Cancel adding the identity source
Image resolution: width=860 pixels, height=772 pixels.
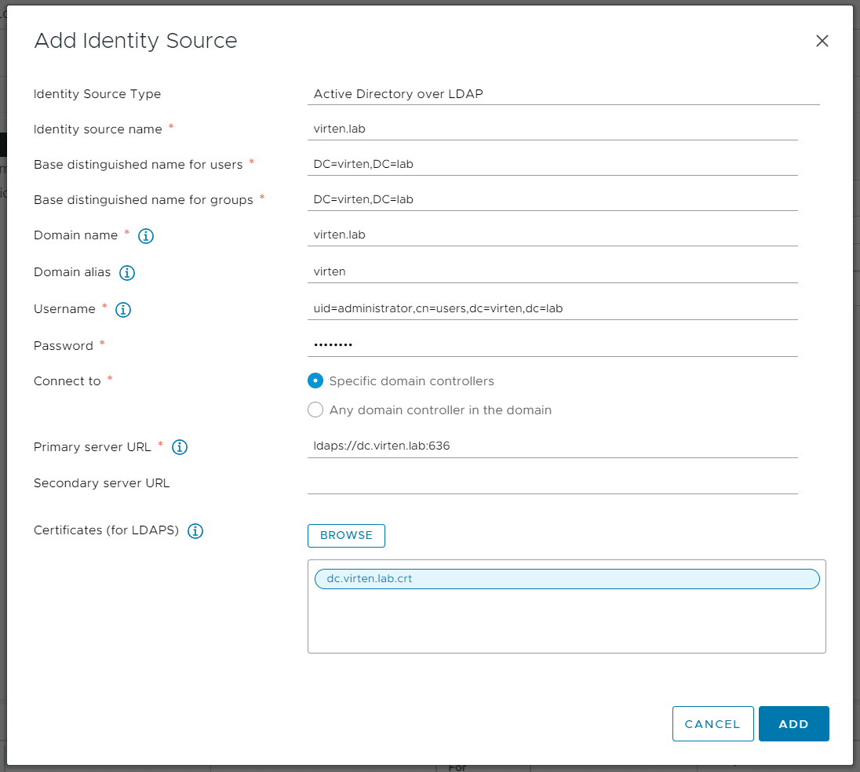point(712,724)
